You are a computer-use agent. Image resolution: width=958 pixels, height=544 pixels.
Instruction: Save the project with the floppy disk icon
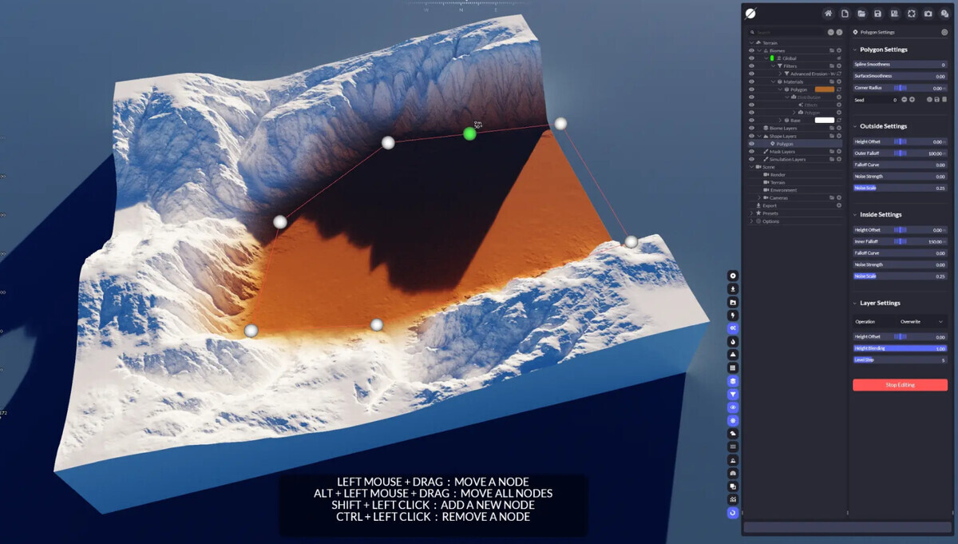(x=878, y=14)
